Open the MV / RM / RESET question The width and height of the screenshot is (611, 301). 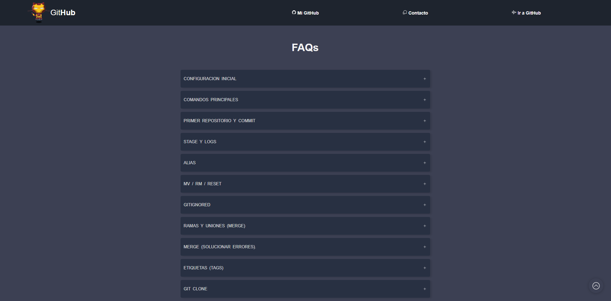click(x=305, y=184)
